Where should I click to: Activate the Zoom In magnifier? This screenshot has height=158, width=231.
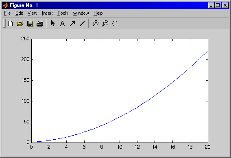pyautogui.click(x=96, y=24)
